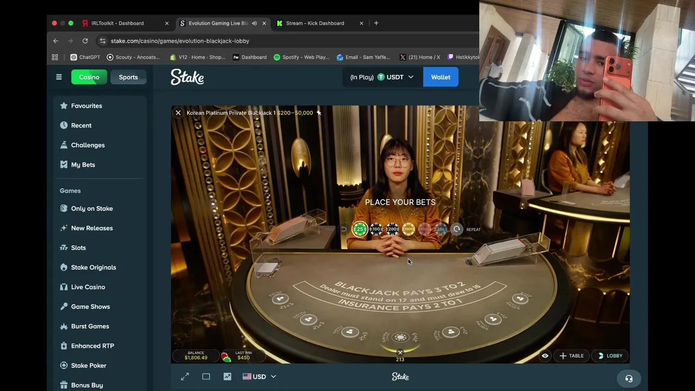Dismiss the 213 bet-behind marker
695x391 pixels.
(400, 352)
